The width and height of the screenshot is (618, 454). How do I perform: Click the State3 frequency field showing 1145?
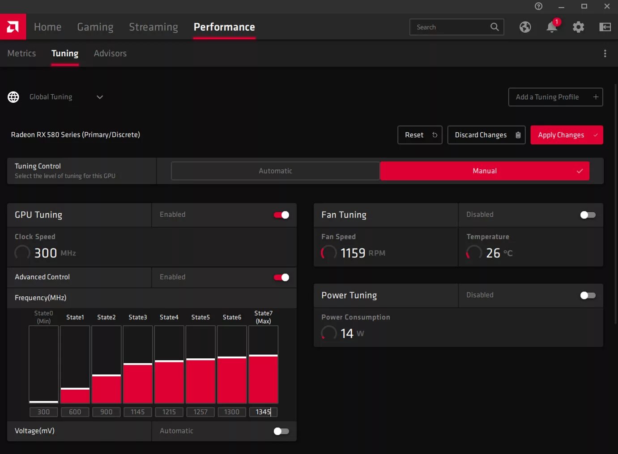(138, 412)
